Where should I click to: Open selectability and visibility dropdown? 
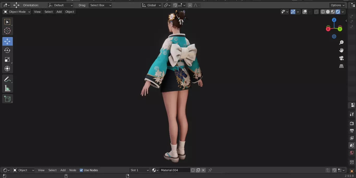pos(285,12)
